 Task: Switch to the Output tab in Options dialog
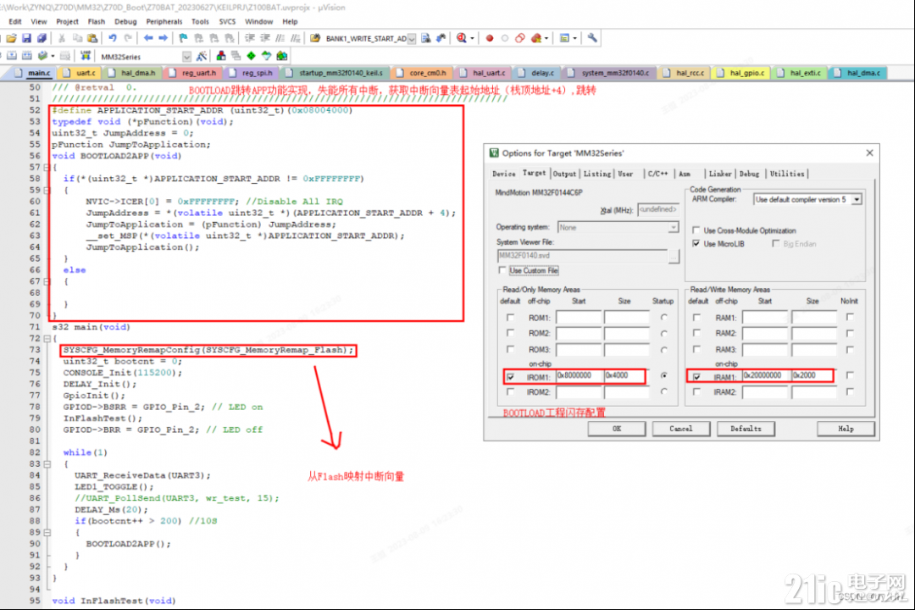pos(564,174)
